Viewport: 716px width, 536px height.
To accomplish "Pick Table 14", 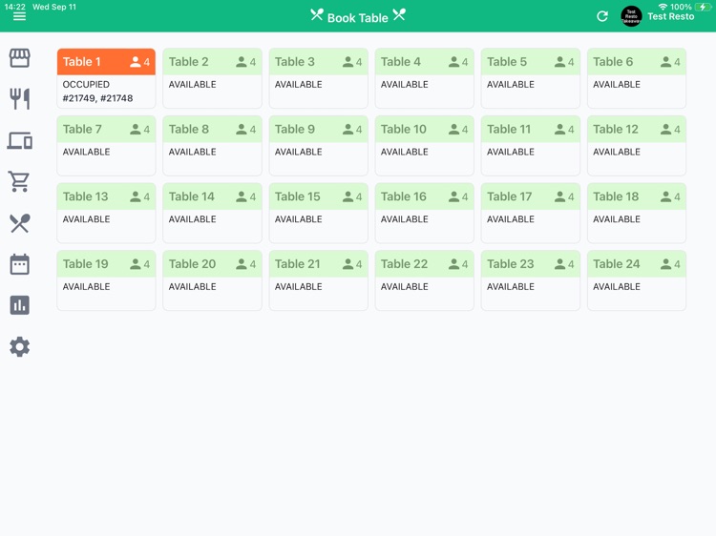I will tap(212, 213).
